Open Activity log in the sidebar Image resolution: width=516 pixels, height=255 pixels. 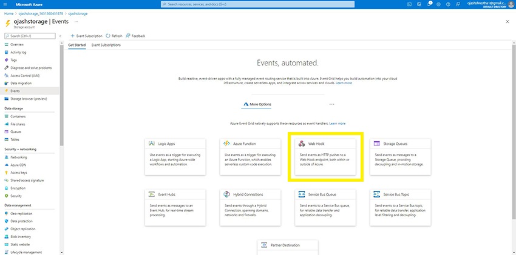(18, 52)
